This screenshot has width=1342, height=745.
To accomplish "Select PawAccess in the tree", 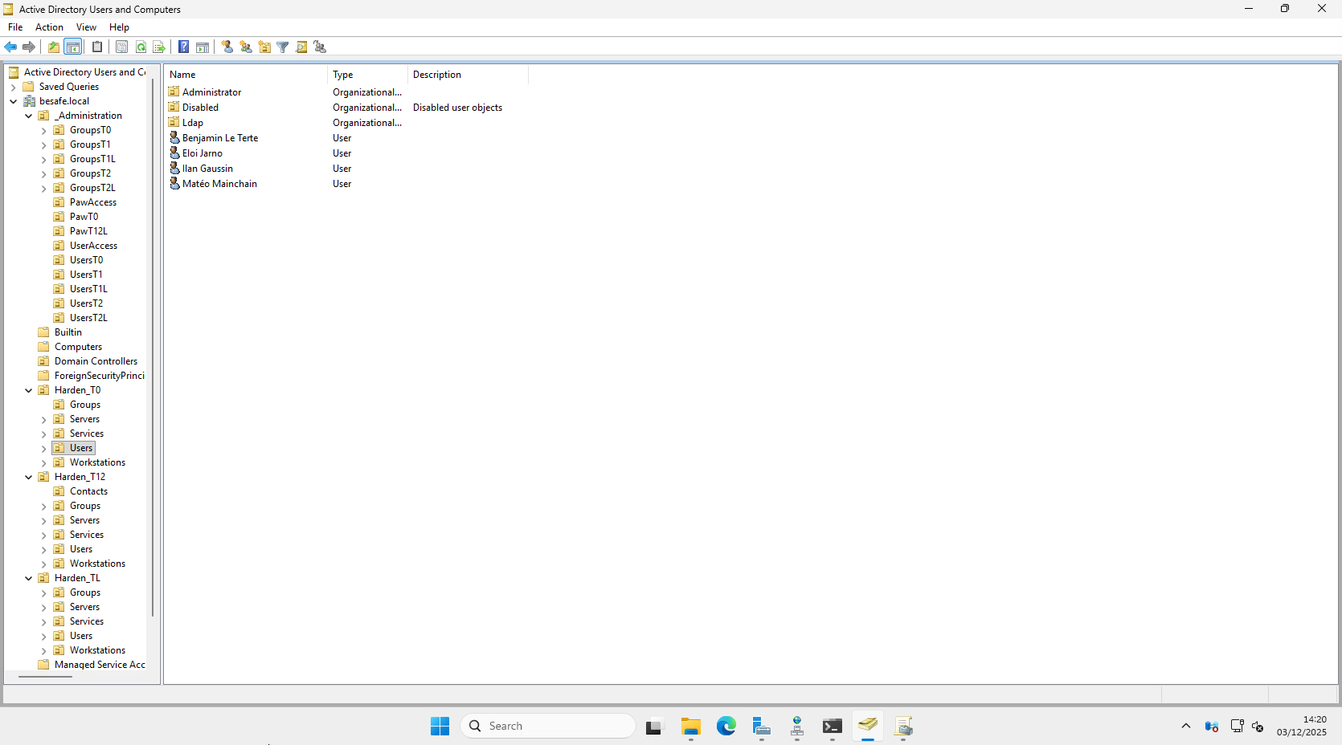I will tap(92, 202).
